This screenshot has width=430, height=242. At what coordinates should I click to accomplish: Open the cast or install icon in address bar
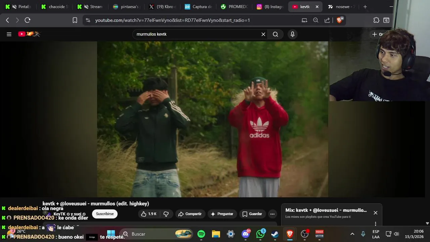(304, 20)
